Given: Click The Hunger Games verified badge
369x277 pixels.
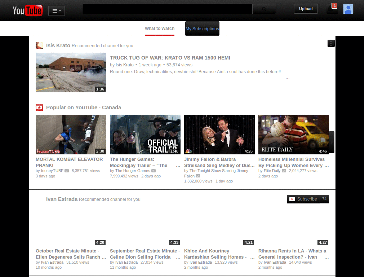Looking at the screenshot, I should click(x=154, y=171).
